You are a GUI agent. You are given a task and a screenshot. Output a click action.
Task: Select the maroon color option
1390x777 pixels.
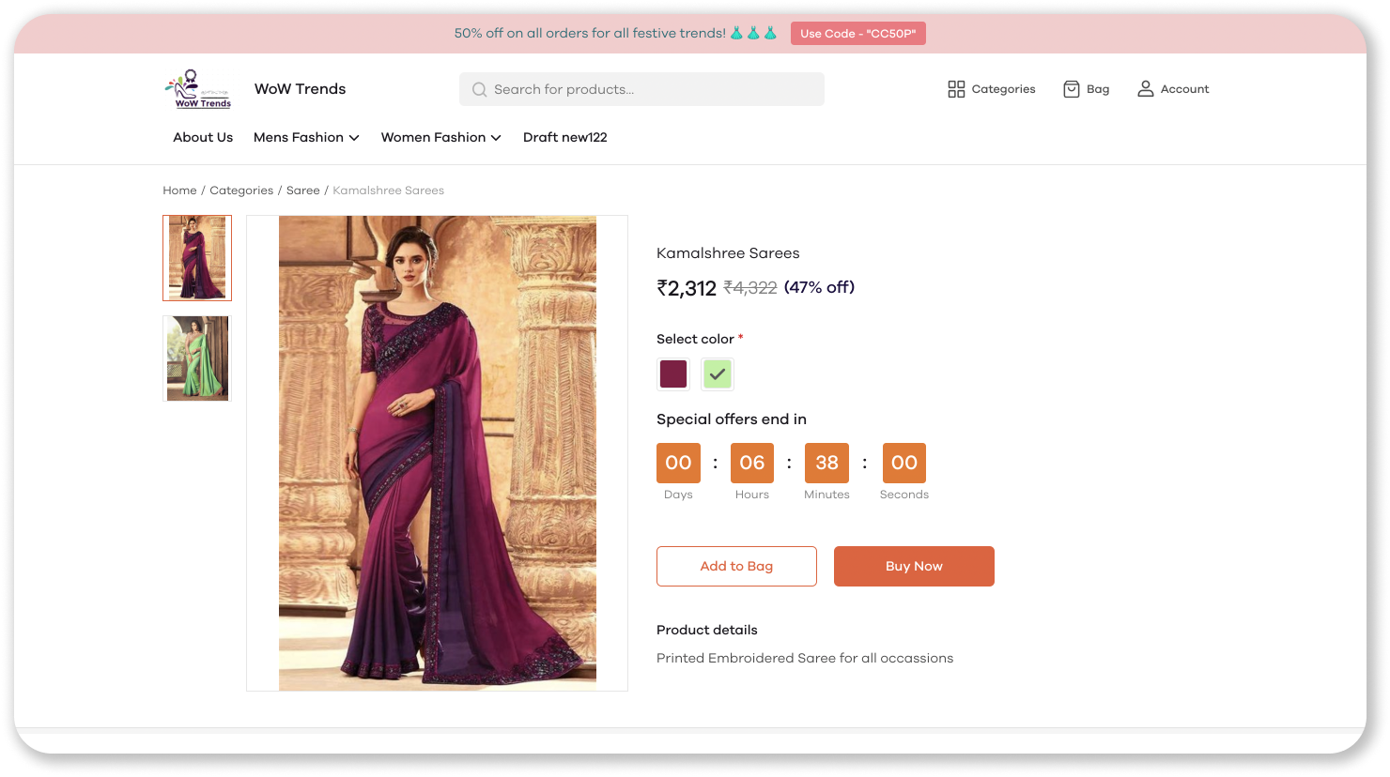point(673,373)
